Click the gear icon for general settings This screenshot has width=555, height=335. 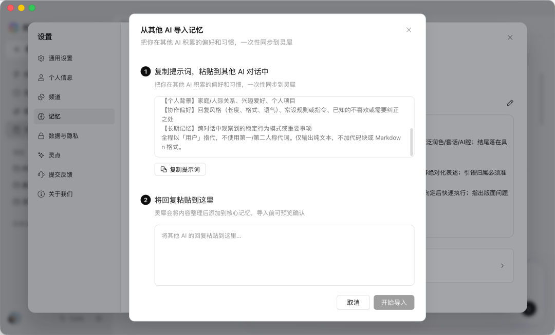[x=41, y=58]
